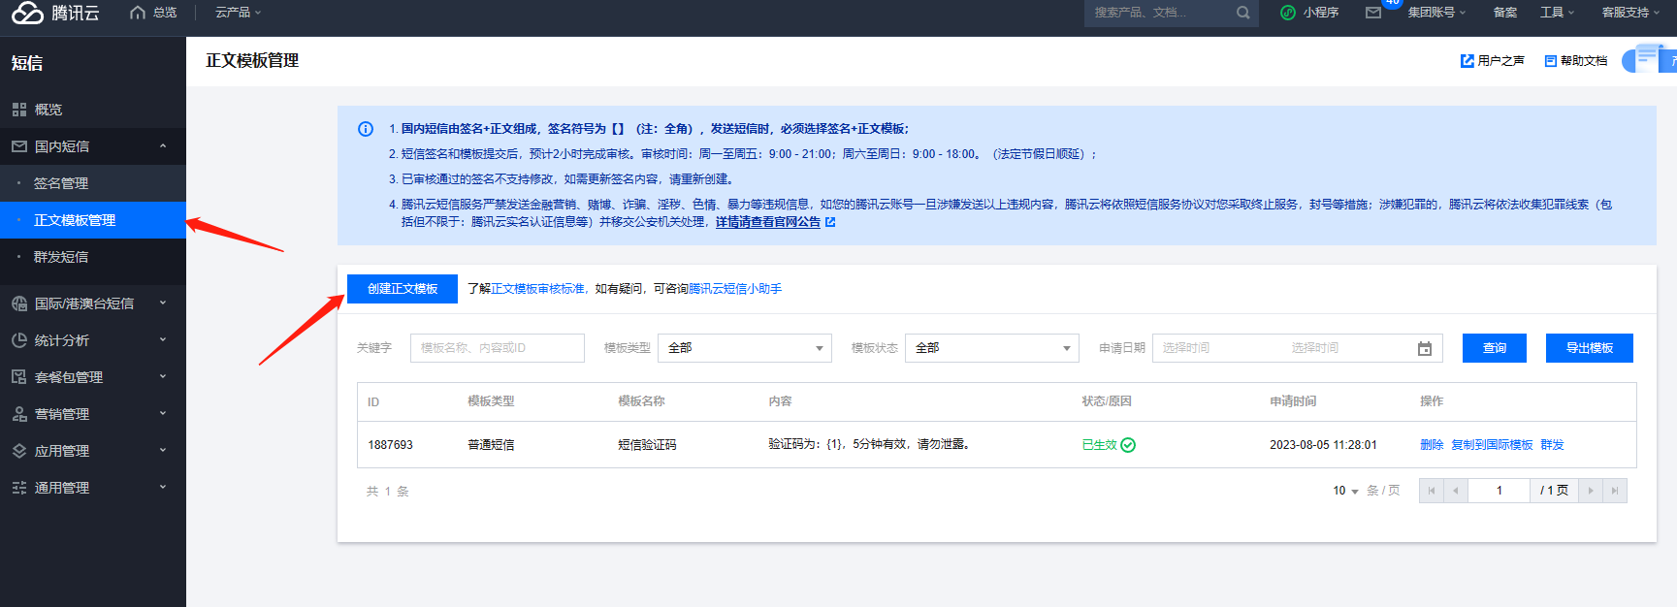Image resolution: width=1677 pixels, height=607 pixels.
Task: Go to previous page arrow
Action: 1456,491
